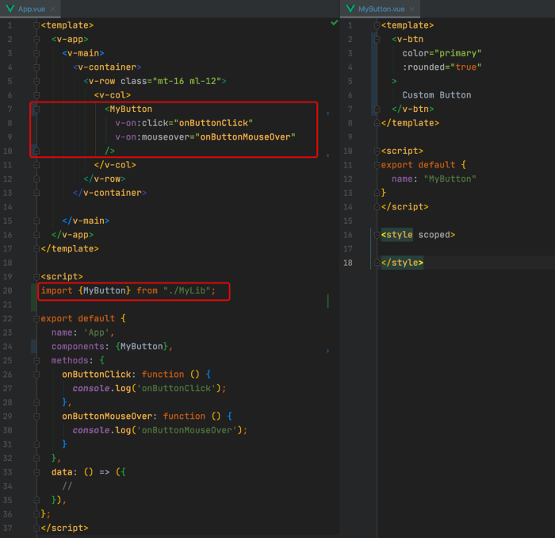This screenshot has width=555, height=538.
Task: Collapse the <v-main> fold in App.vue
Action: point(36,53)
